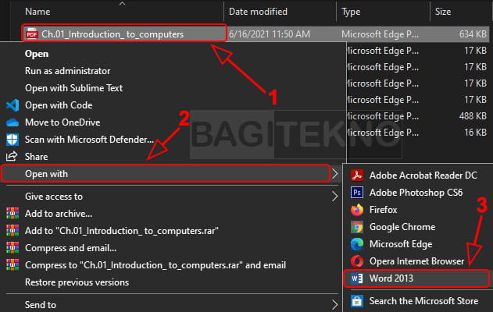Image resolution: width=493 pixels, height=312 pixels.
Task: Click the PDF icon of Ch.01_Introduction_to_computers
Action: click(x=32, y=34)
